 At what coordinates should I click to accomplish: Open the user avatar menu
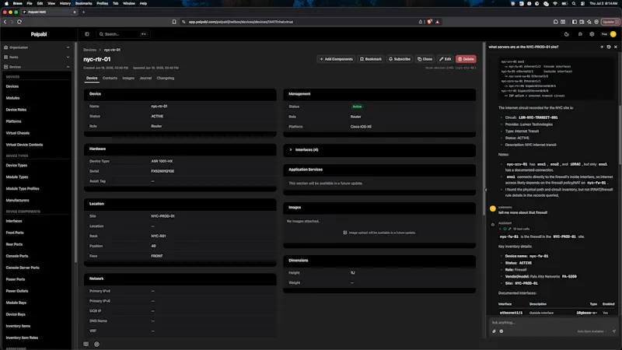coord(613,34)
